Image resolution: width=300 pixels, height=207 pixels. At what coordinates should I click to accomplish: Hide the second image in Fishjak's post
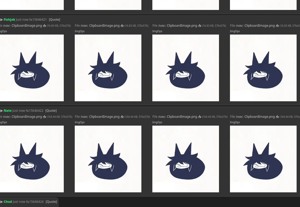click(x=84, y=26)
